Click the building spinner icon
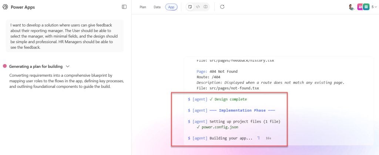This screenshot has height=155, width=379. 258,138
